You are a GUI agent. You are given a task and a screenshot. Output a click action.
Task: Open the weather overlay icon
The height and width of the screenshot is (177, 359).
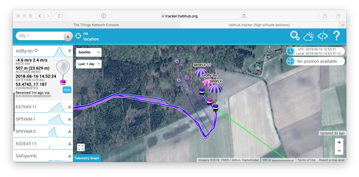click(x=309, y=36)
